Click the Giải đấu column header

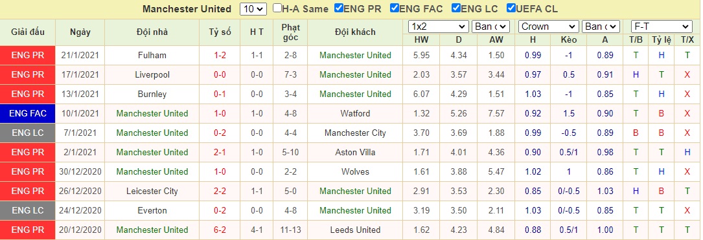pos(28,32)
